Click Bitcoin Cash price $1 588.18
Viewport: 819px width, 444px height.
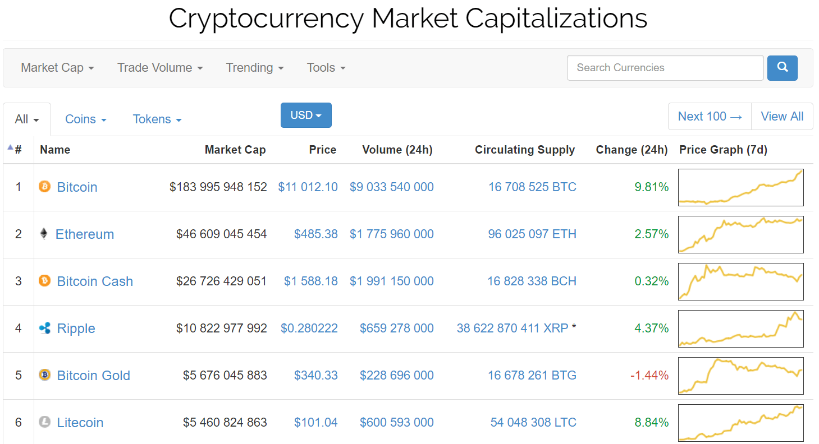311,281
